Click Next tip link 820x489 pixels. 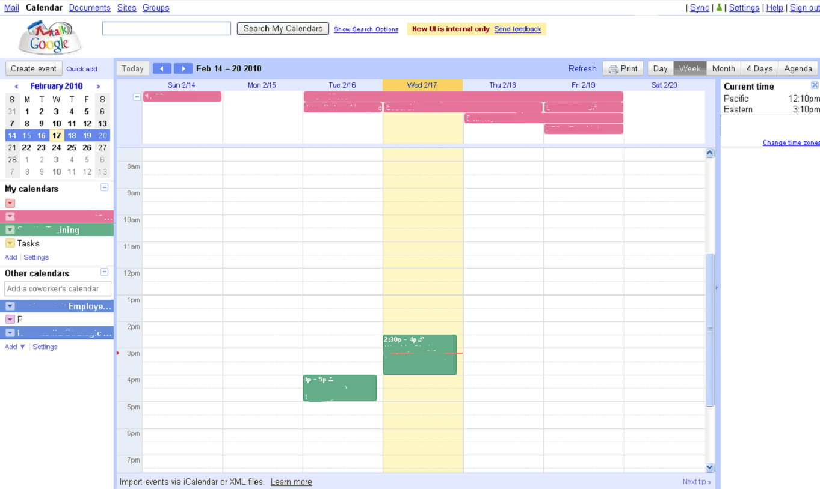click(x=697, y=482)
